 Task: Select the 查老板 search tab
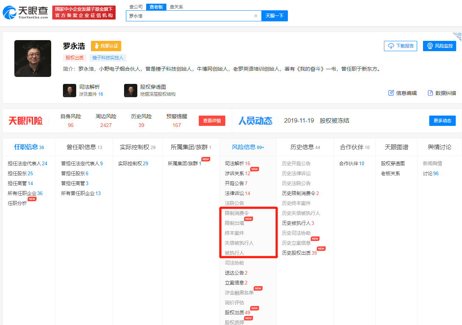pyautogui.click(x=156, y=7)
